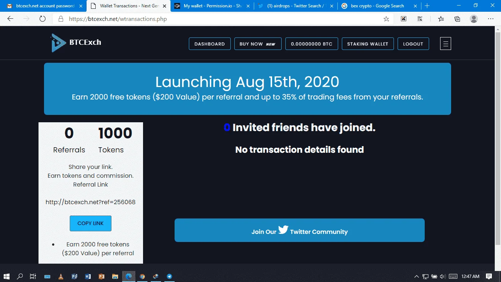Viewport: 501px width, 282px height.
Task: Open the on-screen keyboard taskbar icon
Action: coord(47,276)
